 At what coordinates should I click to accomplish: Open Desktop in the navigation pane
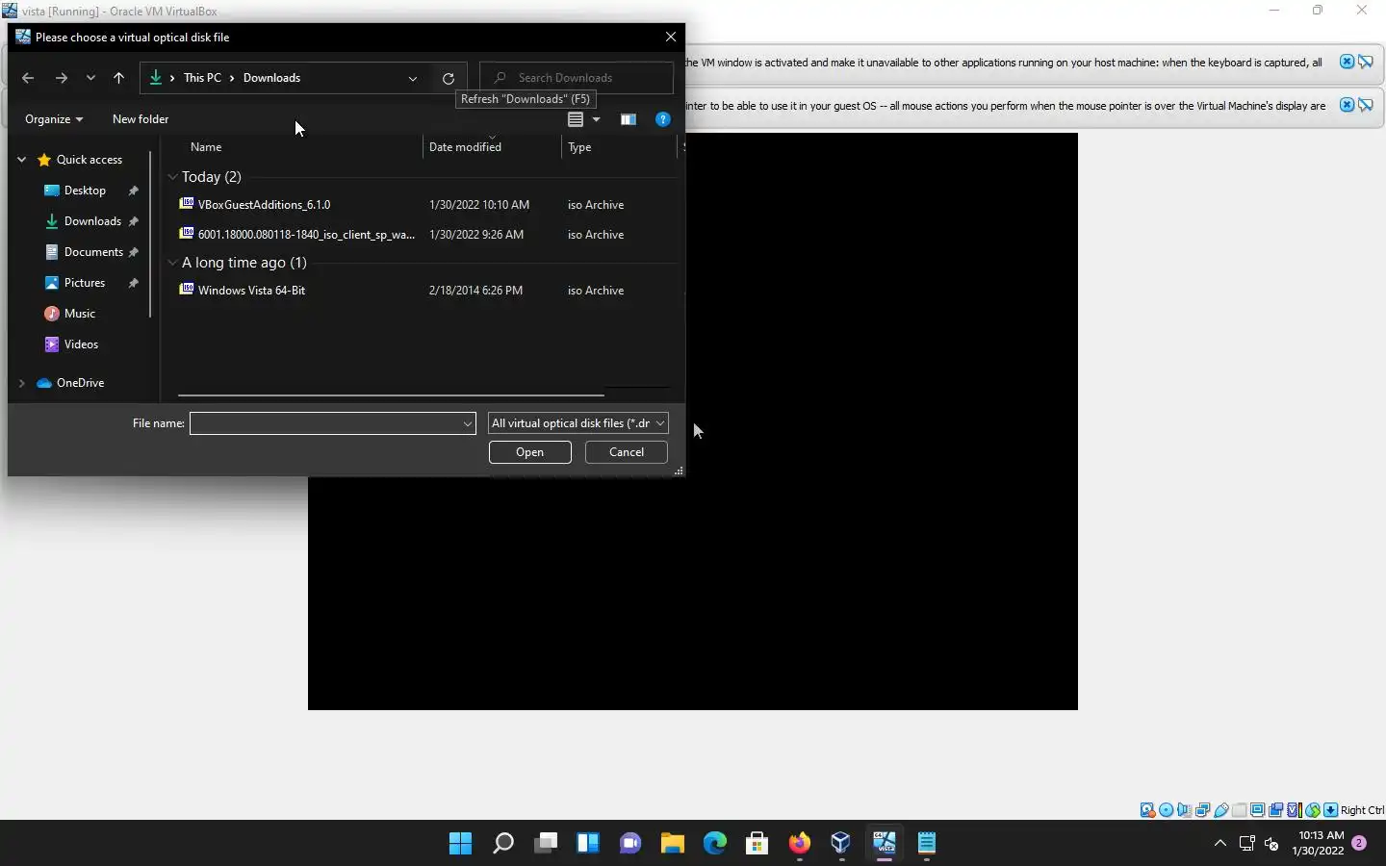point(85,191)
